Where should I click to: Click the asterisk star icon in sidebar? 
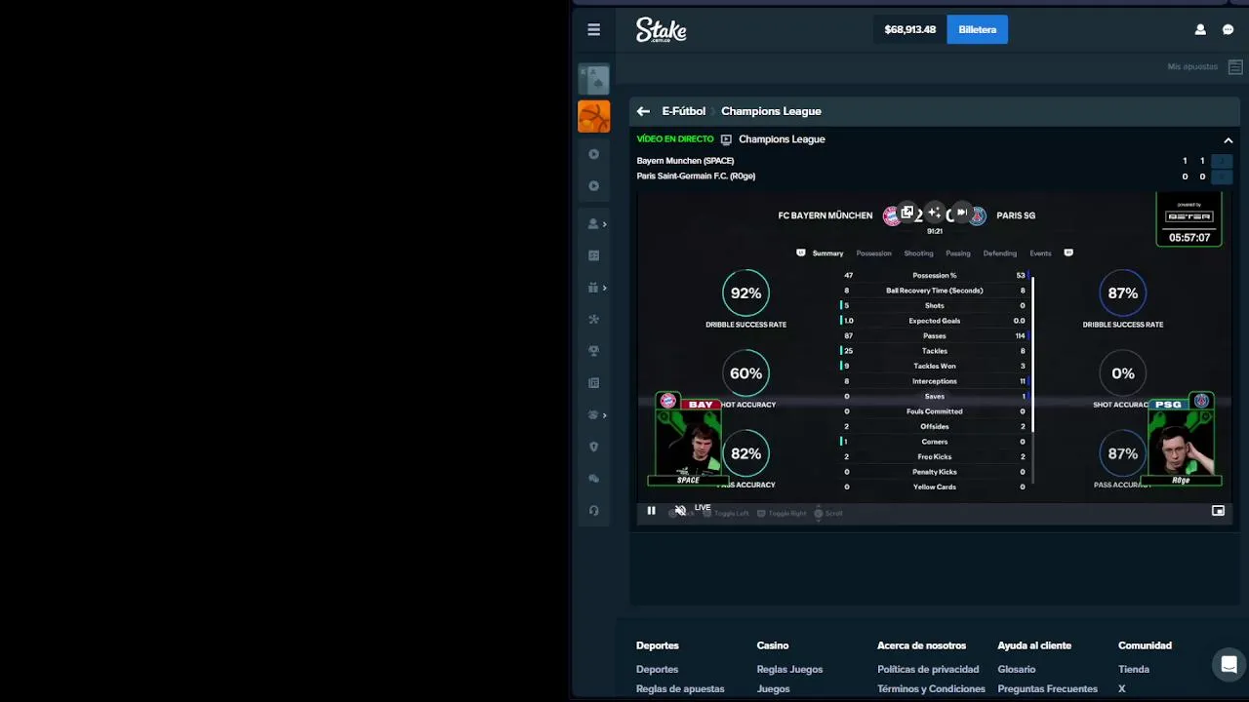pos(593,319)
